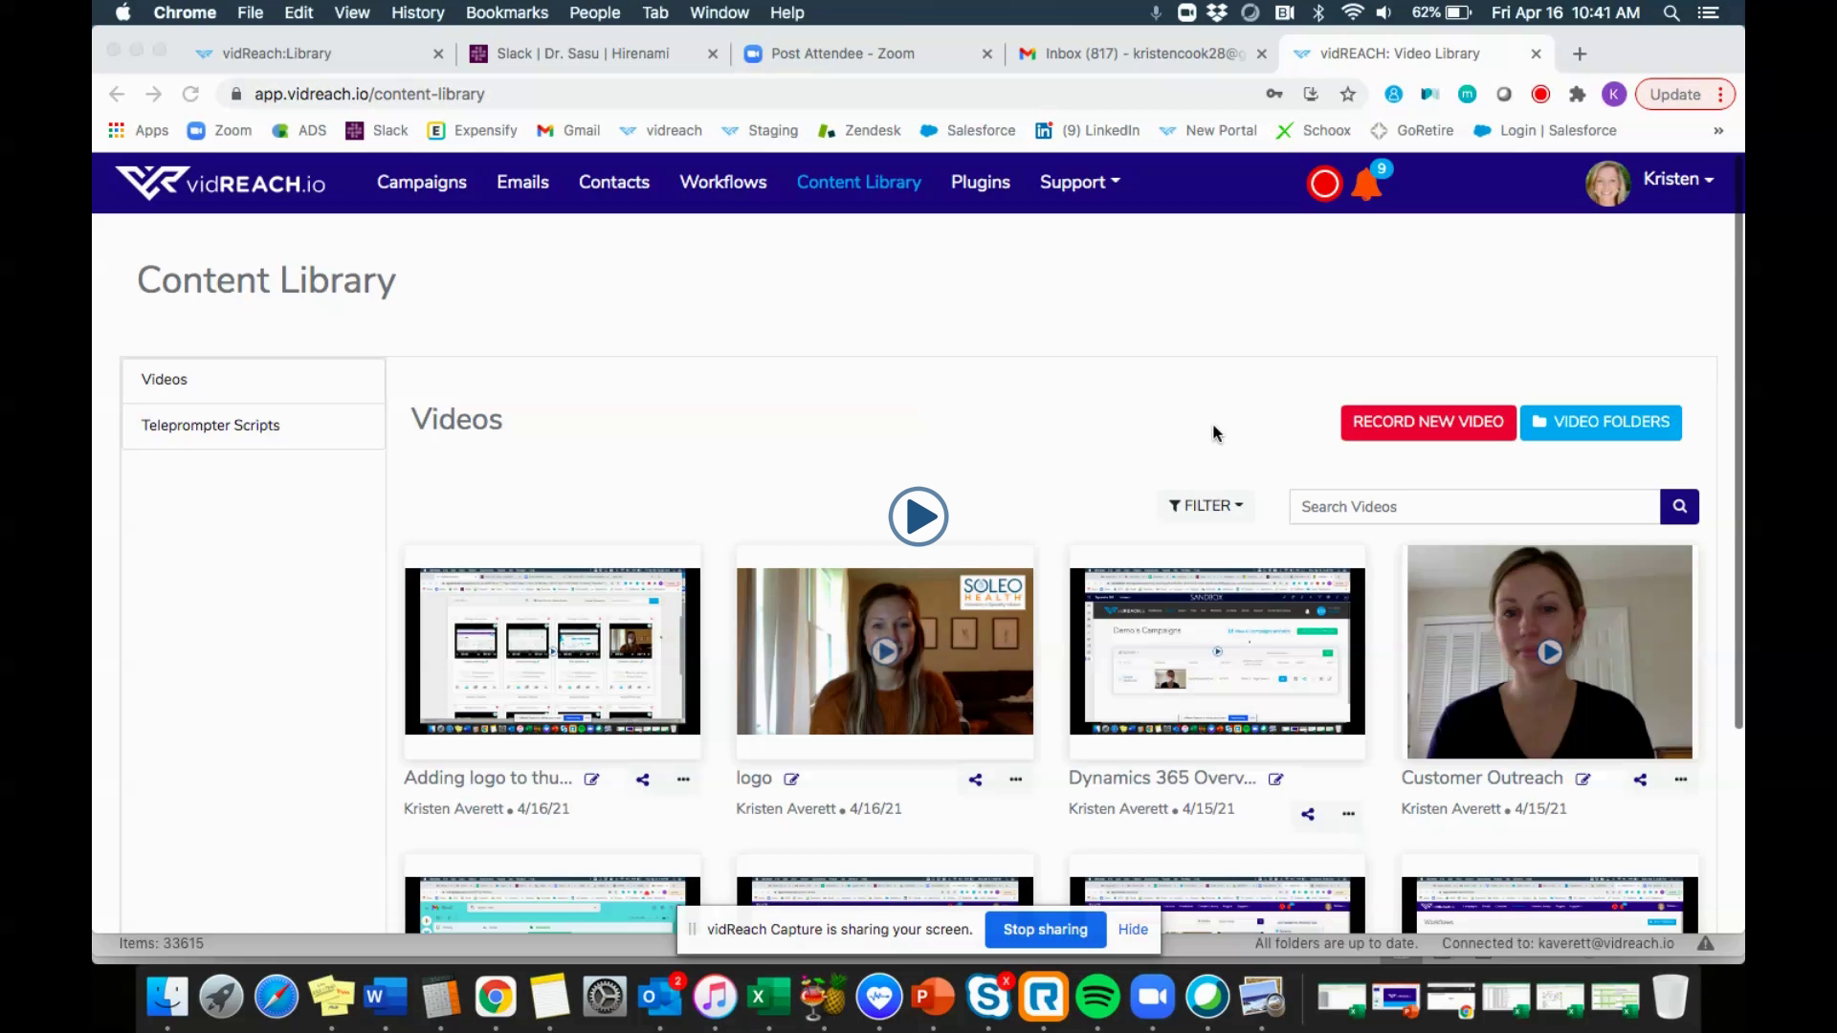This screenshot has height=1033, width=1837.
Task: Select Teleprompter Scripts in sidebar
Action: point(210,426)
